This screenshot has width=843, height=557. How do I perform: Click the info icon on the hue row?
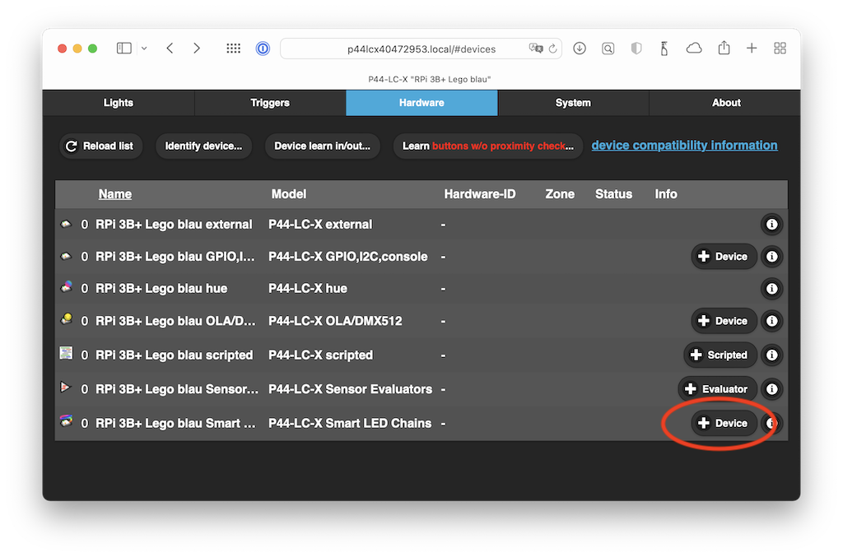click(771, 289)
